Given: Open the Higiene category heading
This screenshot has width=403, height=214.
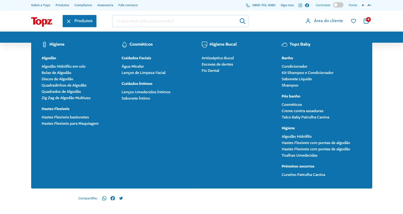Looking at the screenshot, I should [57, 44].
